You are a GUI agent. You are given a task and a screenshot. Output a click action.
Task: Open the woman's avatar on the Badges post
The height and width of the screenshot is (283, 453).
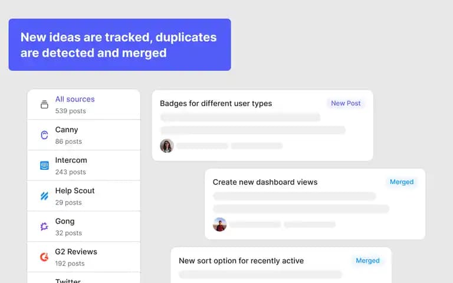167,146
